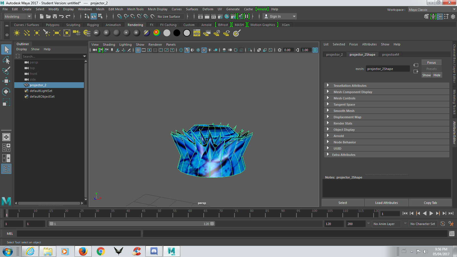Click the range slider bar
Image resolution: width=457 pixels, height=257 pixels.
pos(131,224)
